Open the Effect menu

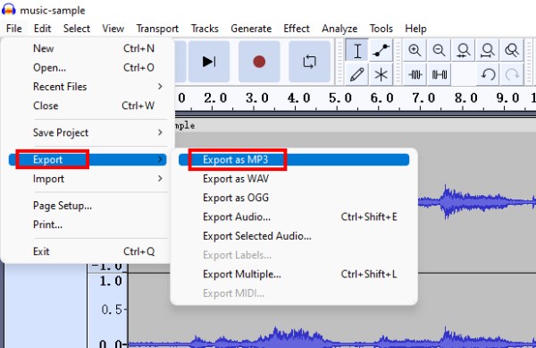(297, 29)
